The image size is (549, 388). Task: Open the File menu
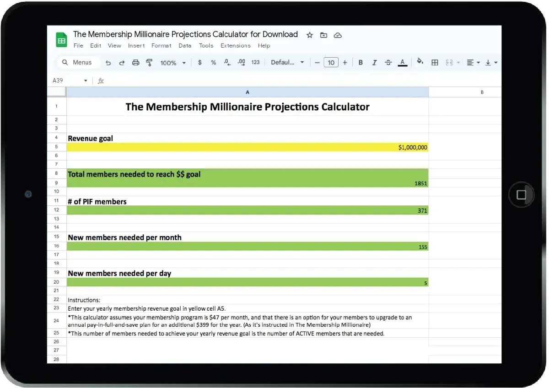pos(78,46)
